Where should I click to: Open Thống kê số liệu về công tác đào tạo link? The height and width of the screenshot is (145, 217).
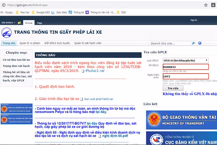17,76
